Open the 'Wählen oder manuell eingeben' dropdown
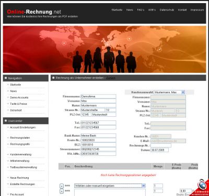 pyautogui.click(x=110, y=186)
